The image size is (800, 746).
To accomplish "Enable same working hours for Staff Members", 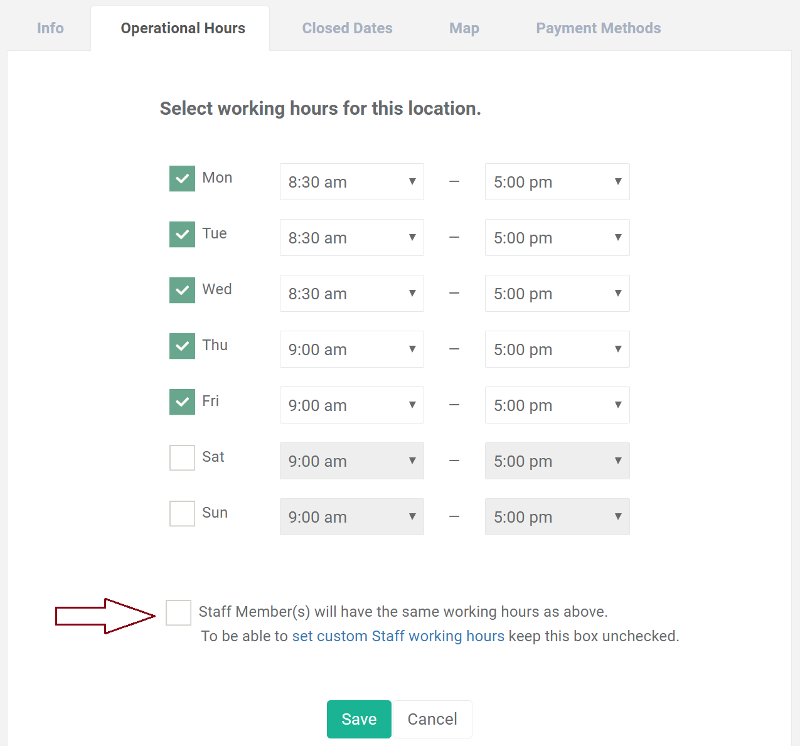I will click(178, 612).
